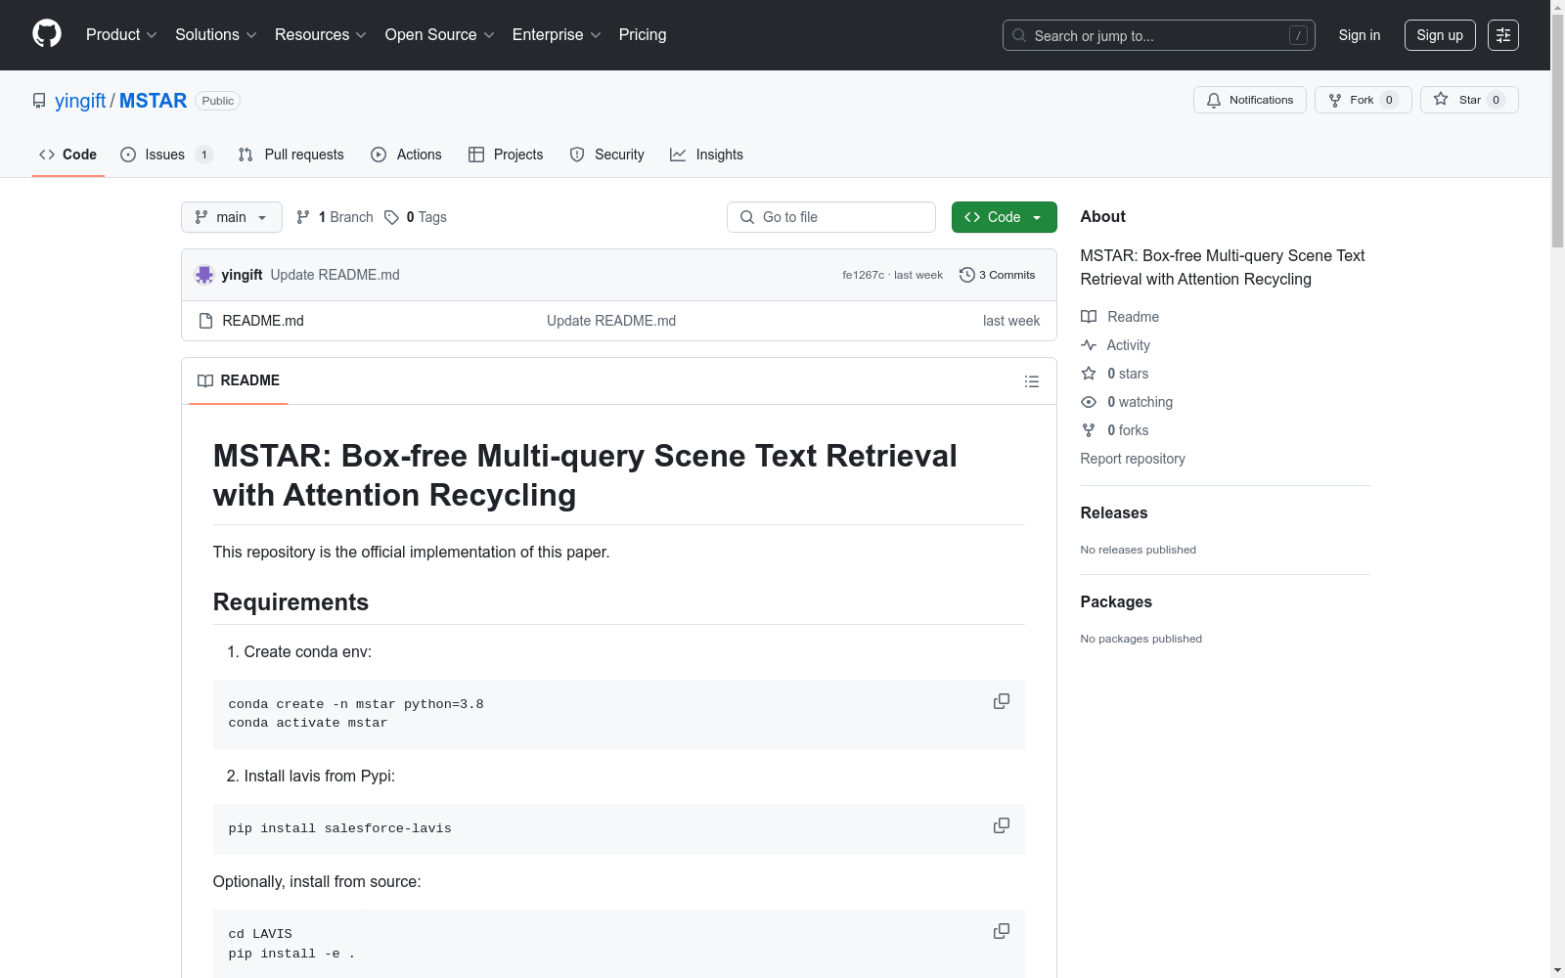Click the Sign in link
The width and height of the screenshot is (1565, 978).
(x=1360, y=35)
